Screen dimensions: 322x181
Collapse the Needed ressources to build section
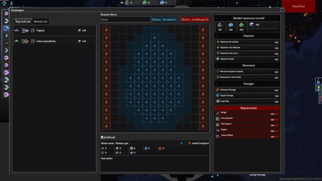(216, 18)
